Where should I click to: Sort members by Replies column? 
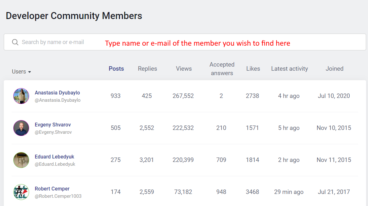pos(147,69)
